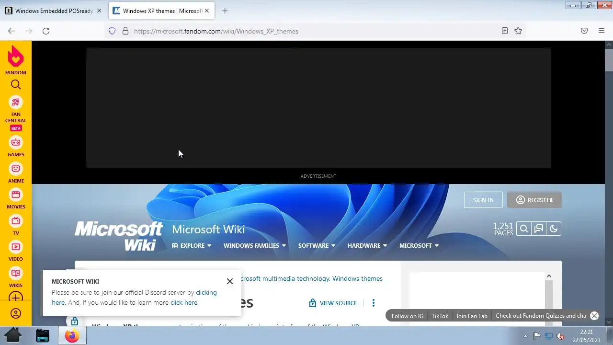This screenshot has height=345, width=613.
Task: Click the tracking protection shield icon
Action: coord(112,31)
